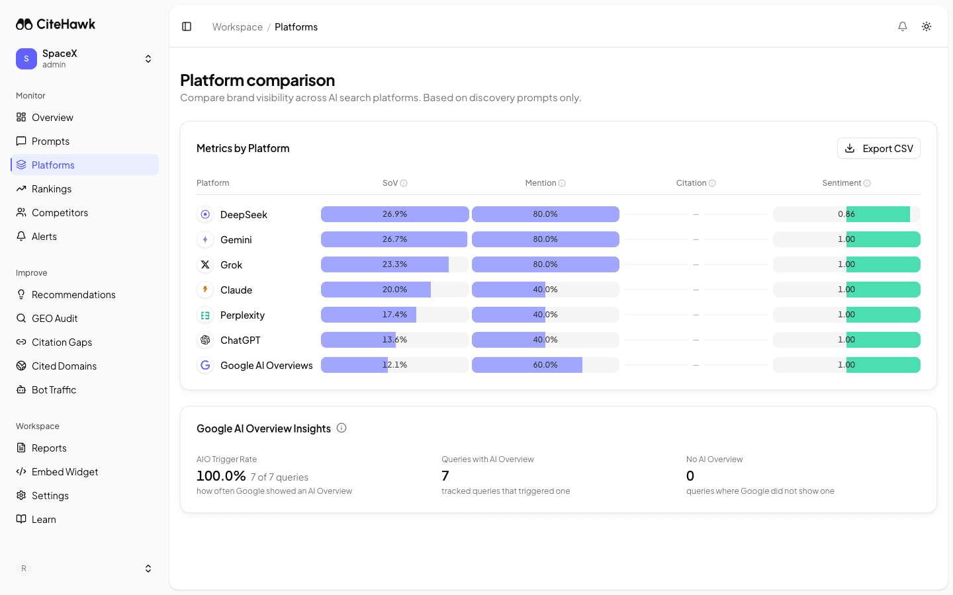Select the Perplexity row name
Screen dimensions: 953x595
pyautogui.click(x=242, y=315)
